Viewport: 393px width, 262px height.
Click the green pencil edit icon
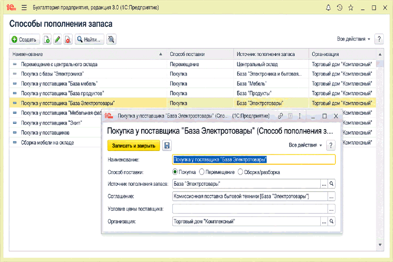click(x=57, y=40)
